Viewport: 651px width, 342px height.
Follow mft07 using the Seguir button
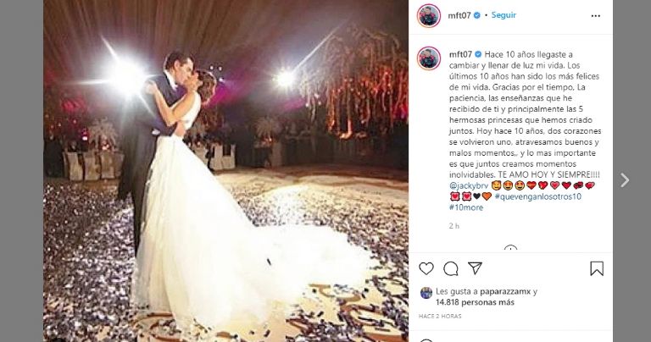504,15
